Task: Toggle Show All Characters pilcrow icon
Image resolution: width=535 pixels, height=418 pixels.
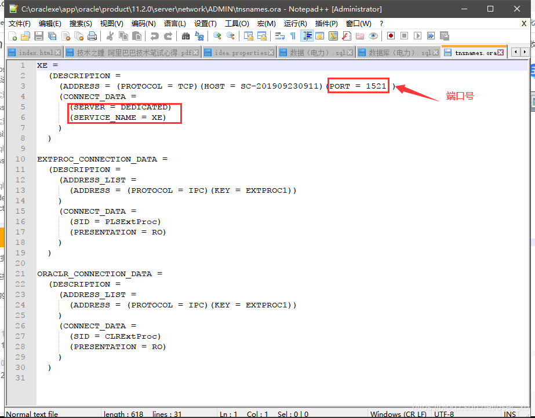Action: 293,36
